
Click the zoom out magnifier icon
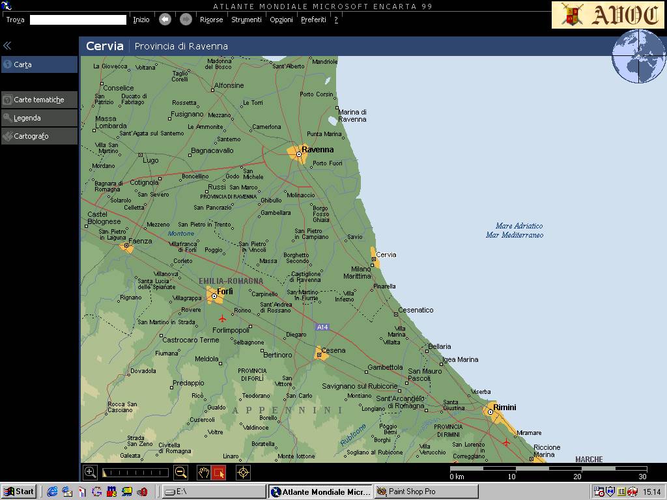click(181, 473)
